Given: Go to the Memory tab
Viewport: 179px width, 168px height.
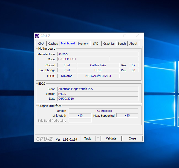Looking at the screenshot, I should (83, 44).
